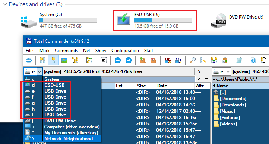Image resolution: width=269 pixels, height=144 pixels.
Task: Collapse the Devices and drives section
Action: pyautogui.click(x=5, y=4)
